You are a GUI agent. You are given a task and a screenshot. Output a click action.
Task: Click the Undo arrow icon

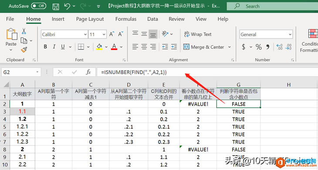click(67, 6)
